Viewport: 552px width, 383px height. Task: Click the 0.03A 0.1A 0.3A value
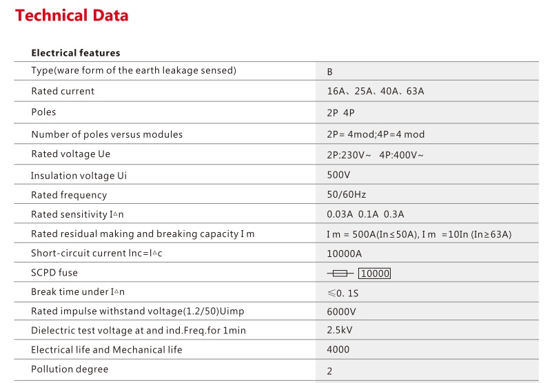click(365, 214)
